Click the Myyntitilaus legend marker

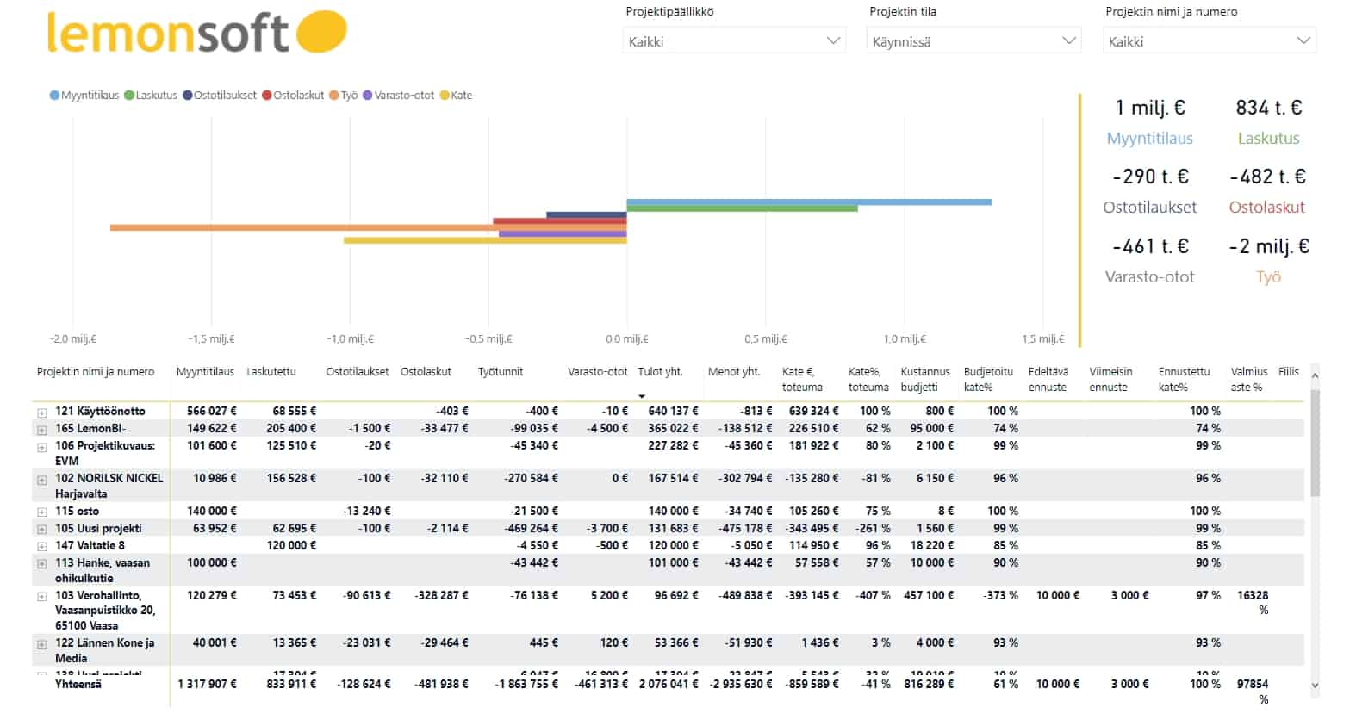55,96
